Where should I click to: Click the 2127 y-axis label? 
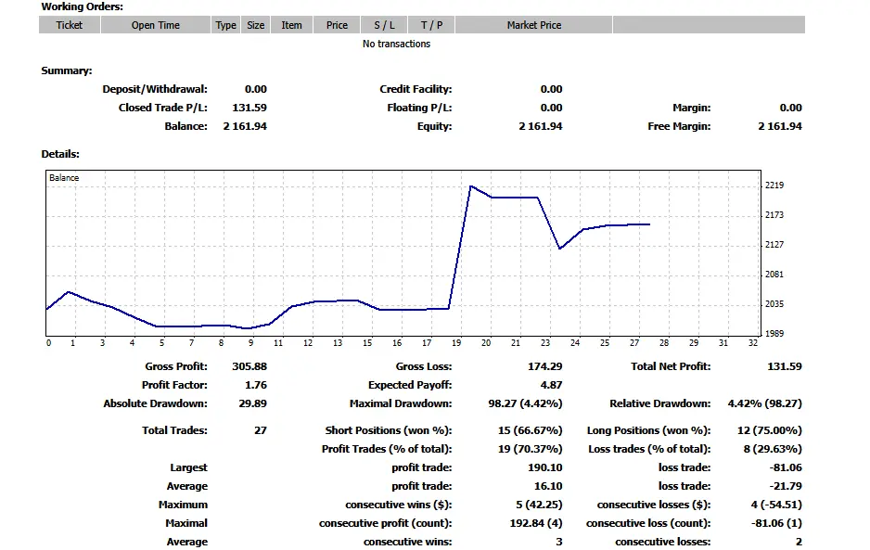point(774,244)
